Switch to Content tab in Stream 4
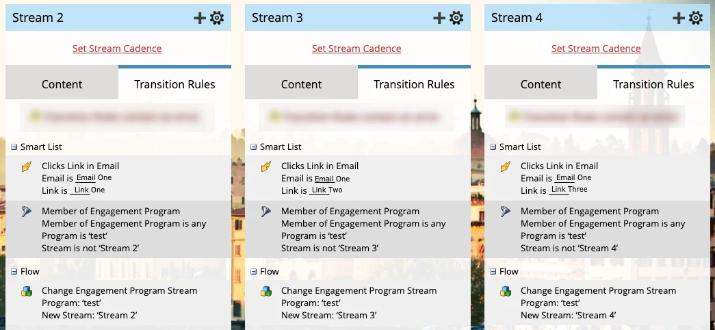The height and width of the screenshot is (330, 715). click(x=541, y=84)
